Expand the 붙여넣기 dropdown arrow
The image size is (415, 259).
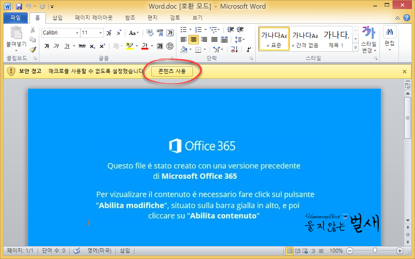click(x=16, y=50)
